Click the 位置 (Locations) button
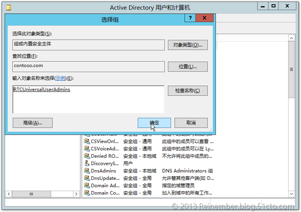The height and width of the screenshot is (212, 301). click(x=187, y=66)
